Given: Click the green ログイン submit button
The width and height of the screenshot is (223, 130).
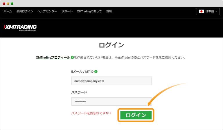Looking at the screenshot, I should 136,115.
